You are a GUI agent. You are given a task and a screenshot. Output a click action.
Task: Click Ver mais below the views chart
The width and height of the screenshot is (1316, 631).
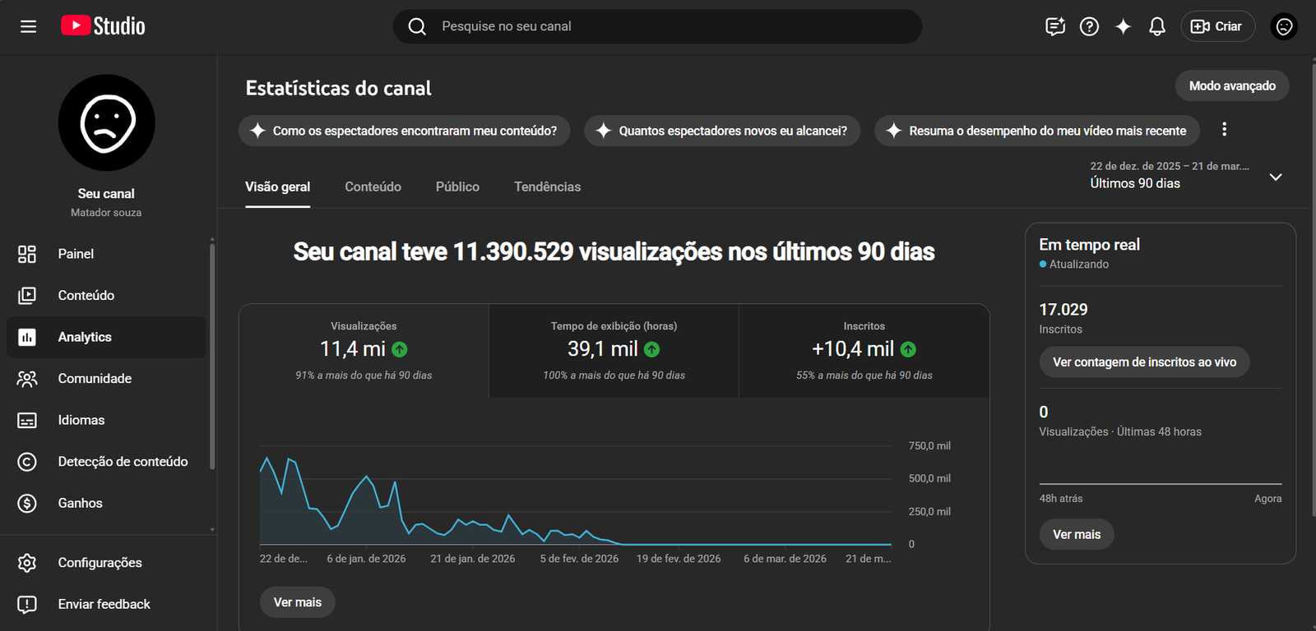pyautogui.click(x=298, y=602)
